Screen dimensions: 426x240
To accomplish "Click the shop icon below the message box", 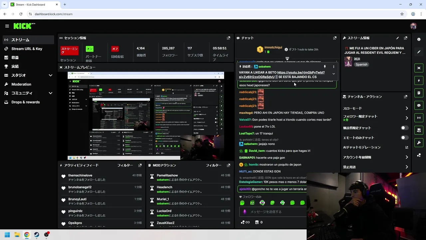I will click(257, 222).
